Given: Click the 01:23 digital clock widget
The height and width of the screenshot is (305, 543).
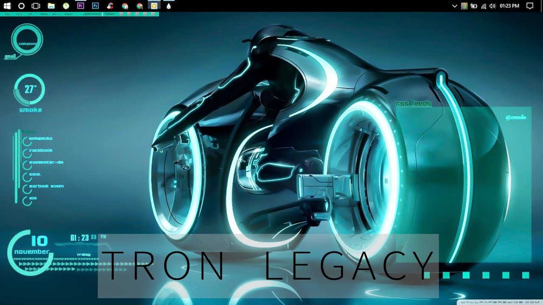Looking at the screenshot, I should (80, 238).
